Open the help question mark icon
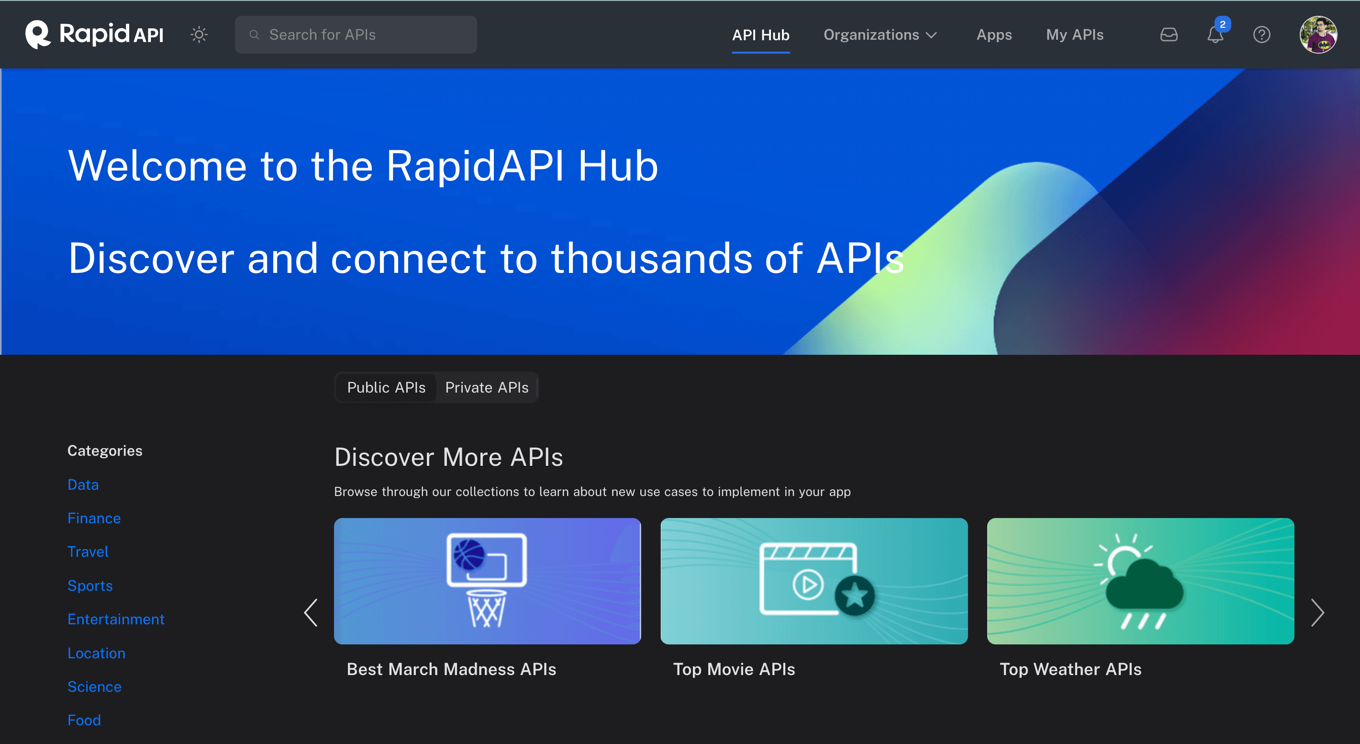Image resolution: width=1360 pixels, height=744 pixels. pos(1261,35)
